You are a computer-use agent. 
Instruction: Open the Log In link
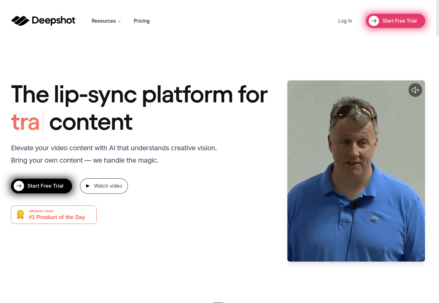pos(345,21)
